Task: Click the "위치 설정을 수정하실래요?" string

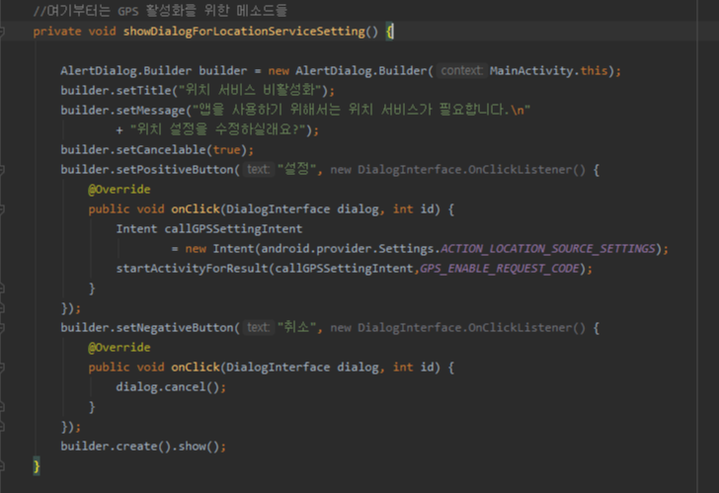Action: (x=218, y=129)
